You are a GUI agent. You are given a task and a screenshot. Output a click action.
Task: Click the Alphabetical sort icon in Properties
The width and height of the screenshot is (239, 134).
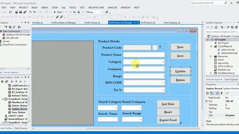pos(212,93)
